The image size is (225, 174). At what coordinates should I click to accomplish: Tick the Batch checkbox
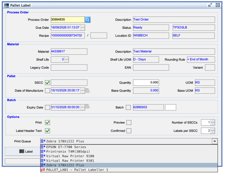[128, 107]
